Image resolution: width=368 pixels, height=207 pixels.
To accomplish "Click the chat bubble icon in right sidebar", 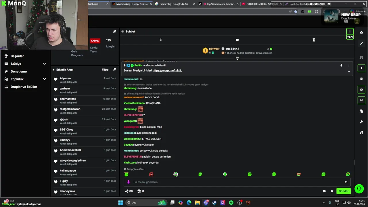I will pyautogui.click(x=361, y=90).
